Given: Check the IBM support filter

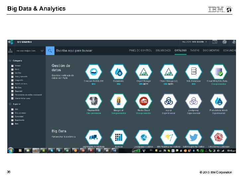Looking at the screenshot, I should point(12,109).
